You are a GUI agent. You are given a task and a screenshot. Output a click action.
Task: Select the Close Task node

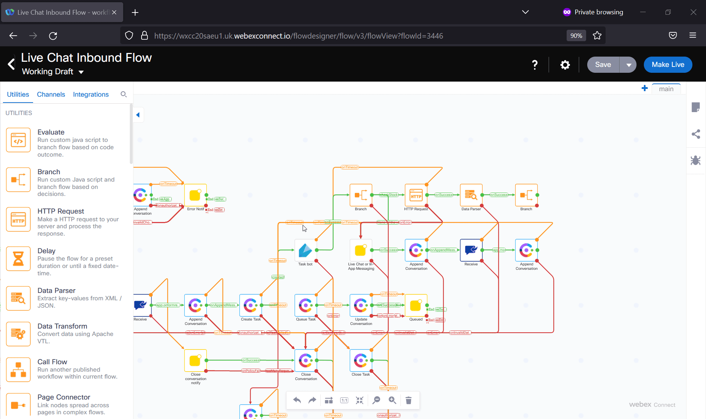click(x=361, y=361)
